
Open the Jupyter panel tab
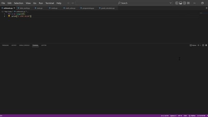click(44, 45)
